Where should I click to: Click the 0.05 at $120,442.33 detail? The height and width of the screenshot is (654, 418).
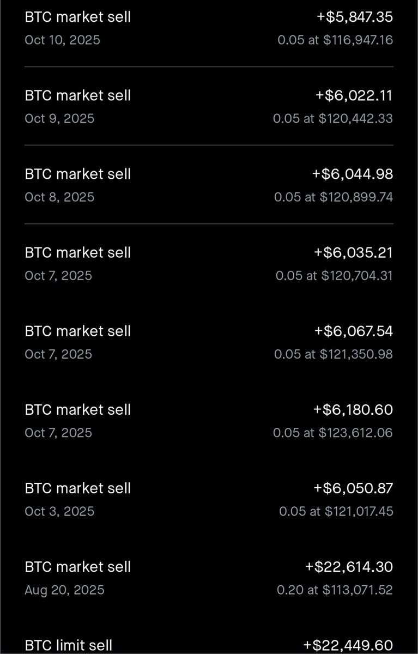pyautogui.click(x=333, y=118)
